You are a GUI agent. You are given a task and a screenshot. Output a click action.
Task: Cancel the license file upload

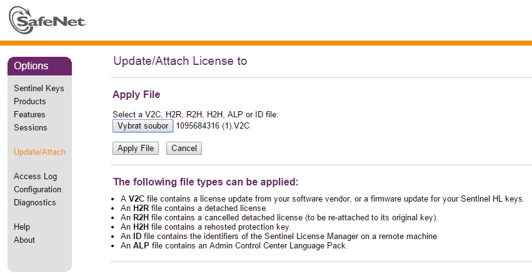(x=184, y=149)
